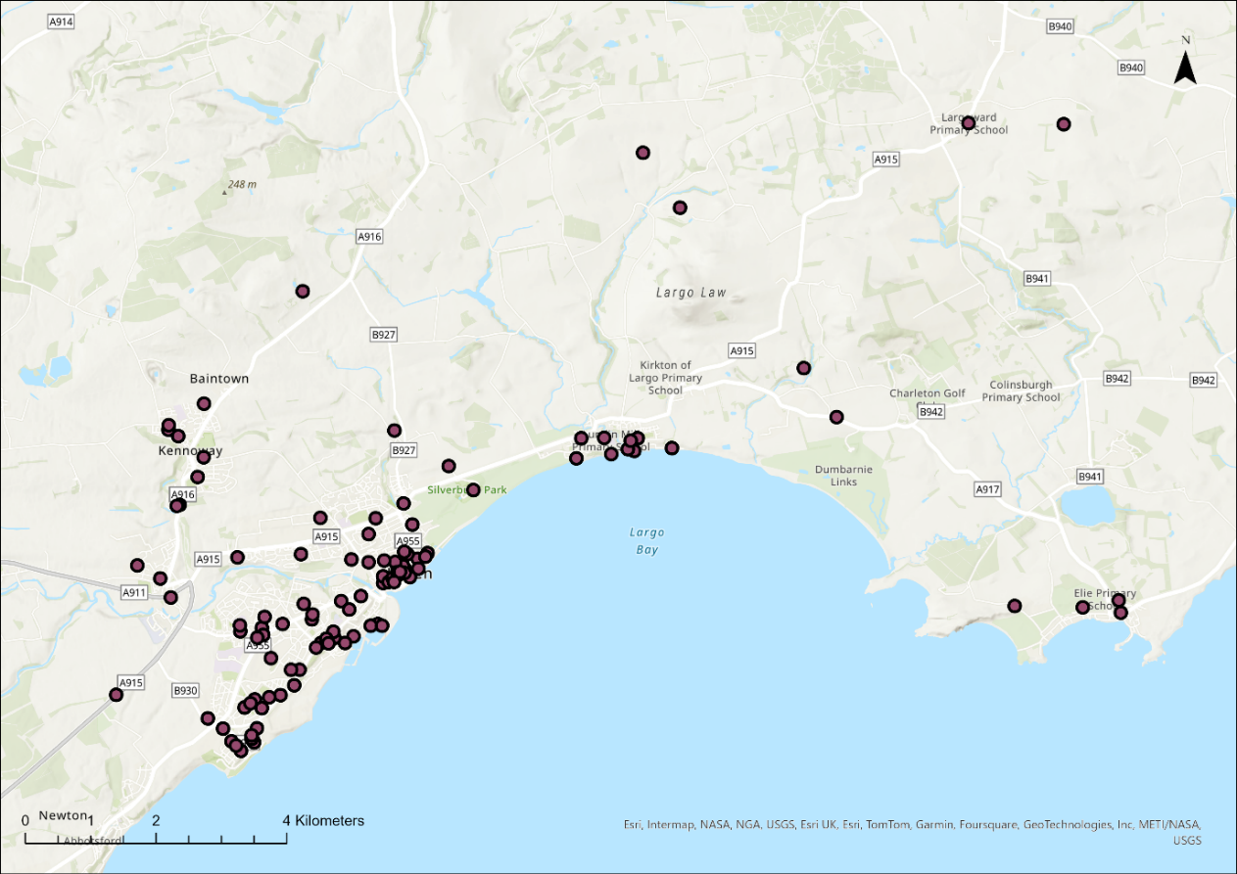
Task: Select the point marker on Elie Primary School label
Action: point(1082,607)
